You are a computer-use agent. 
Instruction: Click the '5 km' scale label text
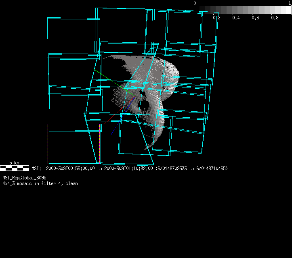point(14,163)
